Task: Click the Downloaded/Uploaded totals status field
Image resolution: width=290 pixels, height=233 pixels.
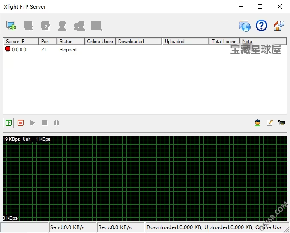Action: coord(215,227)
